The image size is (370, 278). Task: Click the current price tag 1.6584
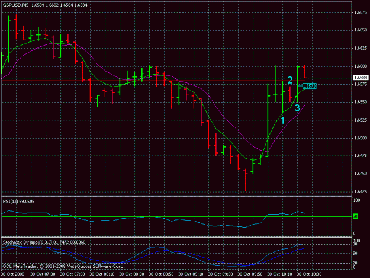click(361, 78)
